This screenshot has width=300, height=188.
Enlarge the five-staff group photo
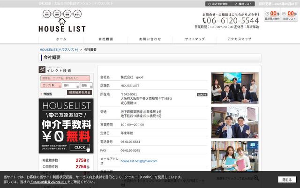235,88
